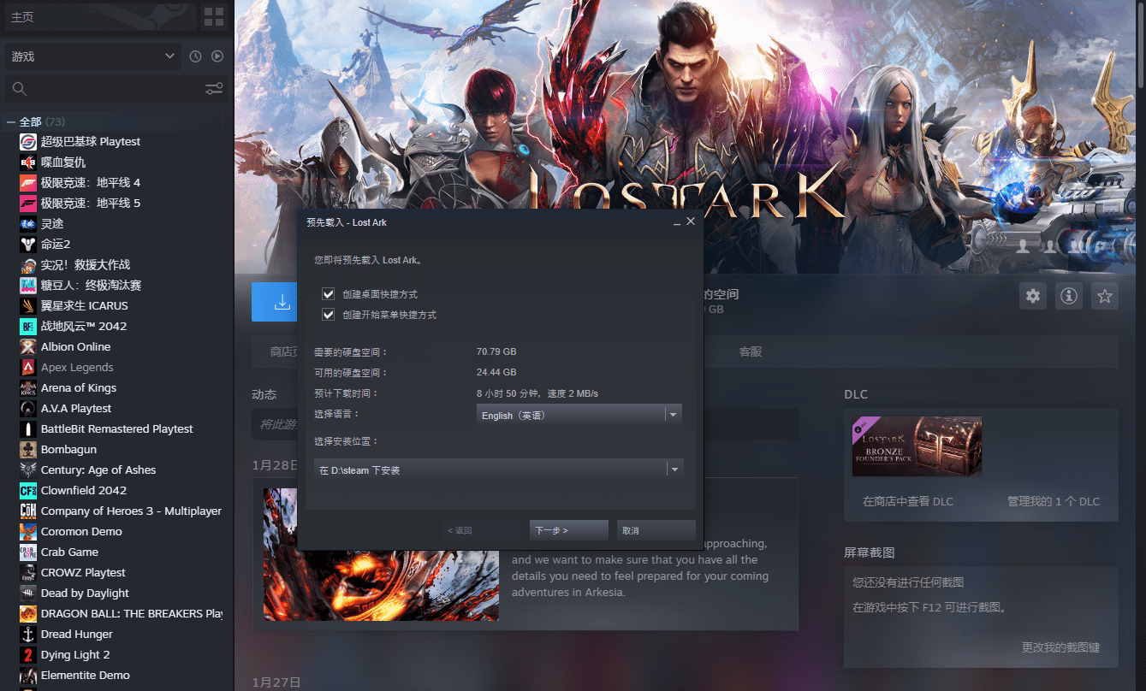1146x691 pixels.
Task: Select A.V.A Playtest entry
Action: (x=76, y=409)
